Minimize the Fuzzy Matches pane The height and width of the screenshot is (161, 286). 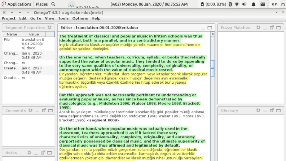265,28
